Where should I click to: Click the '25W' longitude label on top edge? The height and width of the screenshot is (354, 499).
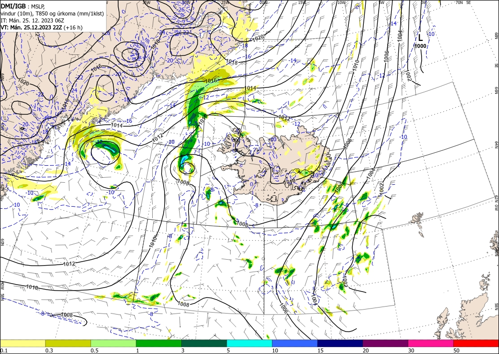pyautogui.click(x=225, y=2)
